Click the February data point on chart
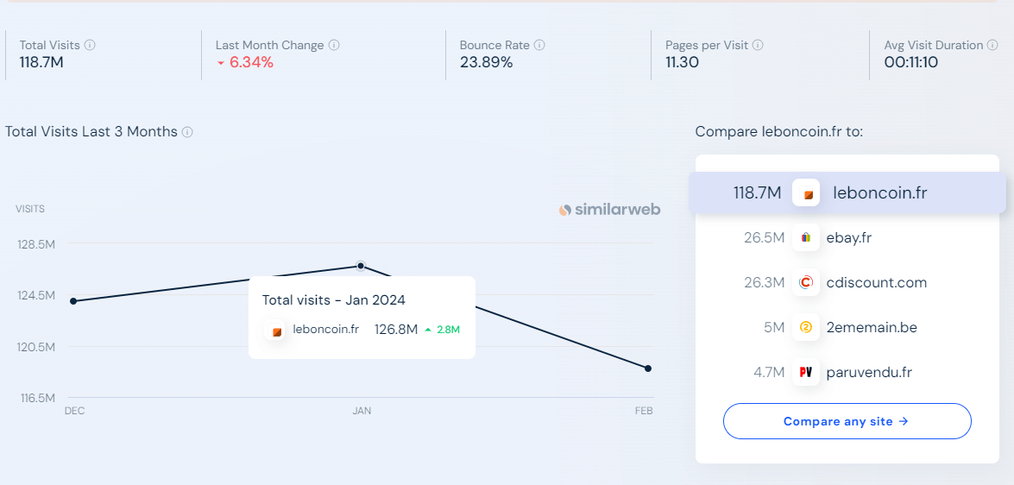Screen dimensions: 1014x485 click(648, 368)
